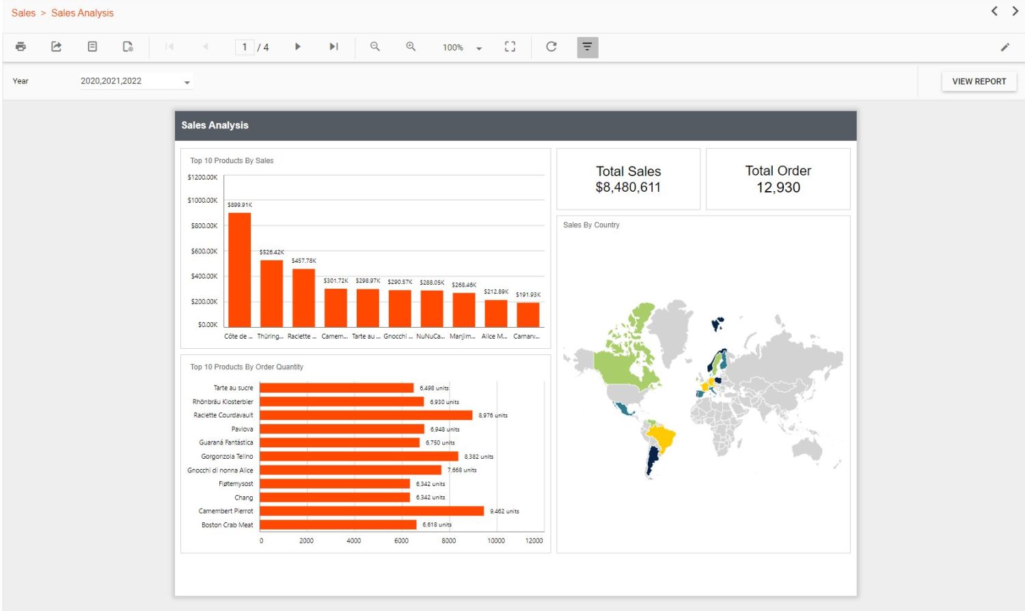Go to next report page
1025x611 pixels.
pos(298,47)
